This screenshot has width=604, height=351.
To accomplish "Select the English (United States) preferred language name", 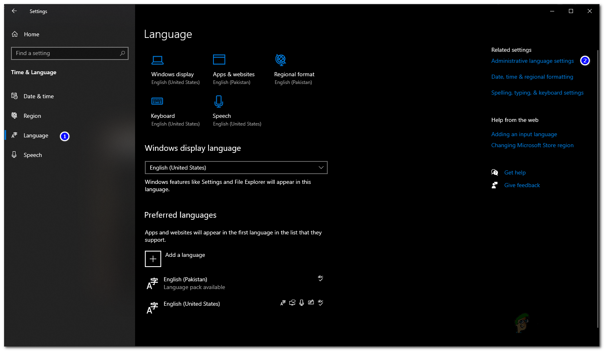I will pos(192,304).
